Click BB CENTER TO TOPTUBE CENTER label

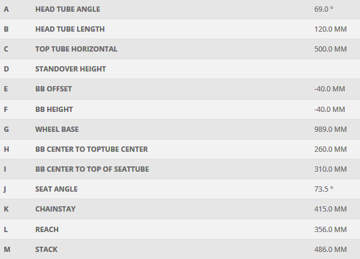coord(92,149)
